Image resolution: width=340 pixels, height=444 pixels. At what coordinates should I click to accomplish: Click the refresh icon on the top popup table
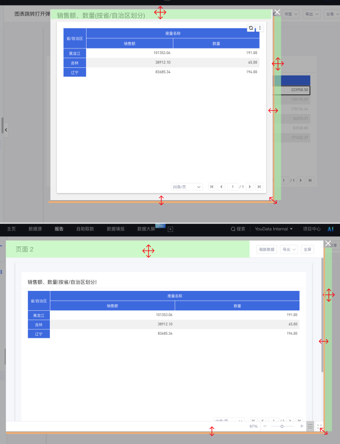click(x=251, y=28)
